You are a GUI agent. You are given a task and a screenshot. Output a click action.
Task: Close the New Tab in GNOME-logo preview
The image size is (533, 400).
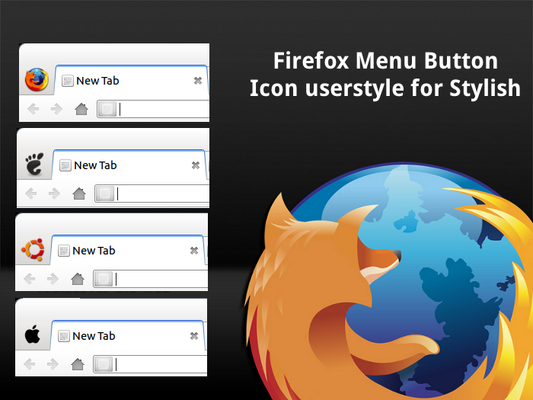tap(196, 165)
